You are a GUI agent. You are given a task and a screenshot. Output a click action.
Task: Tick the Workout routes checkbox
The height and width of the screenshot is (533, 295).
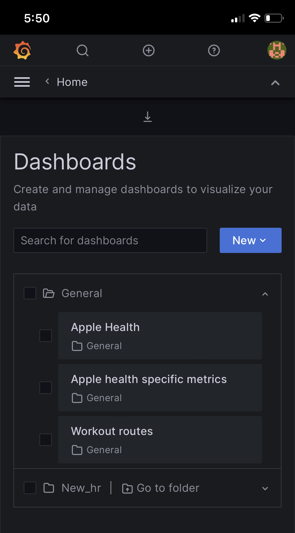coord(46,440)
